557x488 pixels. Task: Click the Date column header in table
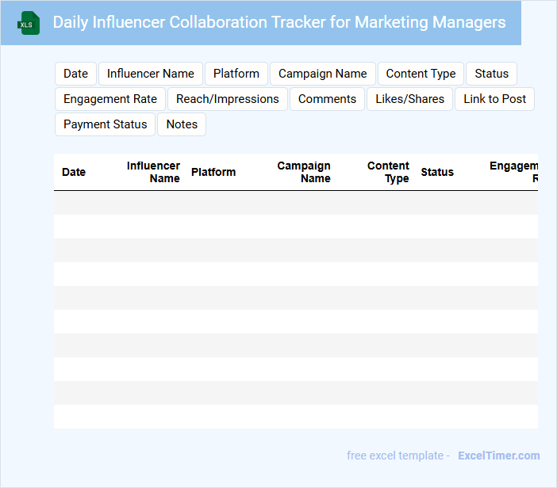[74, 172]
